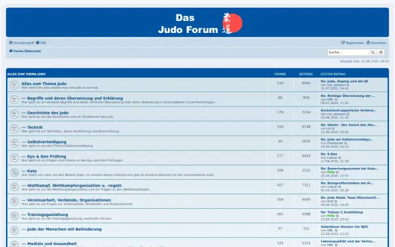Open Judo der Menschen mit Behinderung forum
The width and height of the screenshot is (395, 247).
pyautogui.click(x=61, y=229)
